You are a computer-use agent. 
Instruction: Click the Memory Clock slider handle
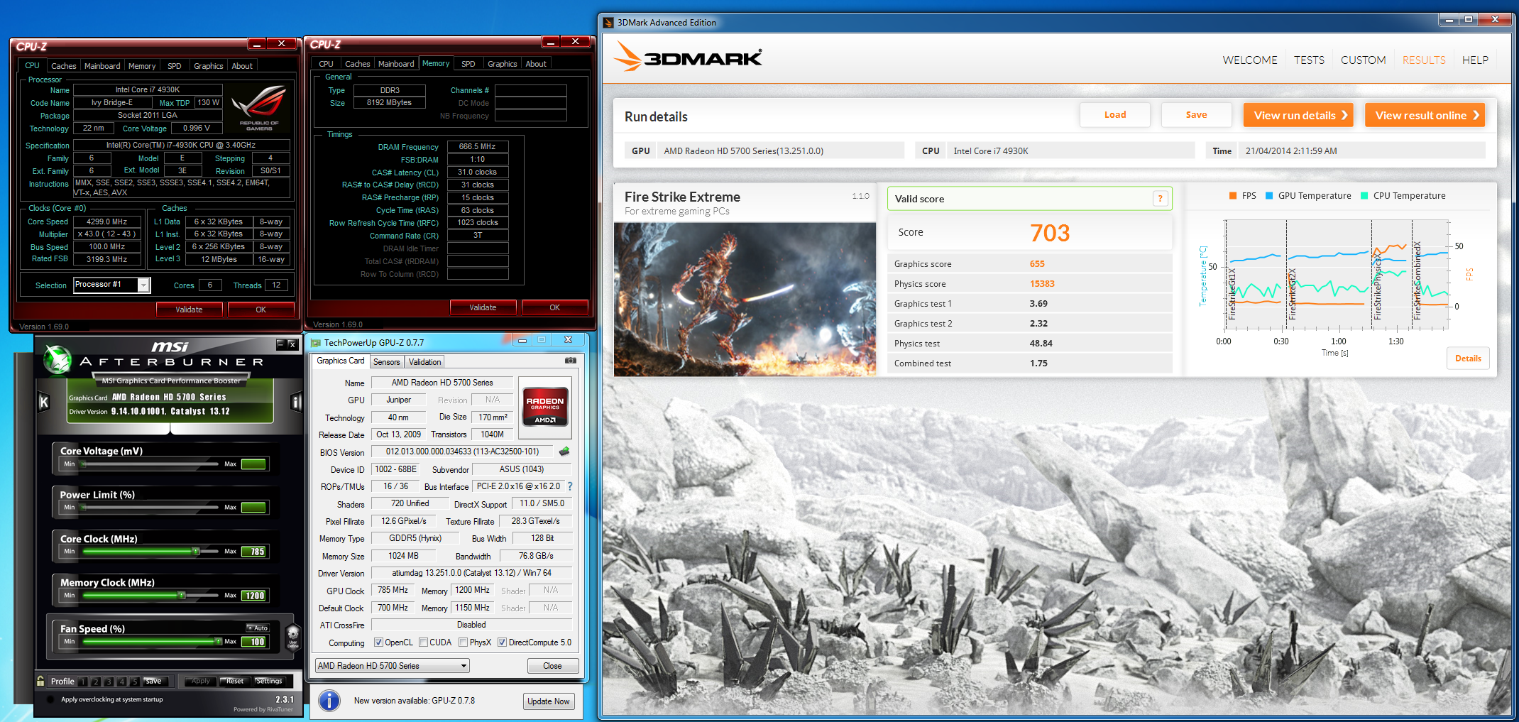coord(182,595)
